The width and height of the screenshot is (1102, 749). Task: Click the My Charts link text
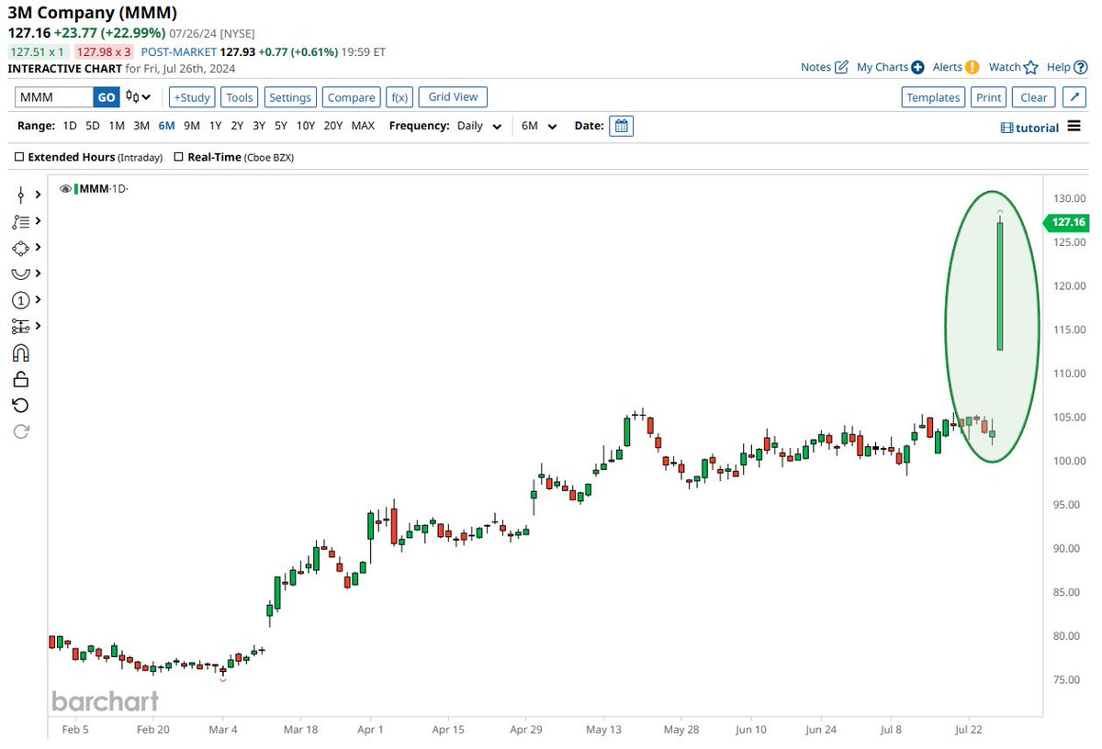[883, 67]
